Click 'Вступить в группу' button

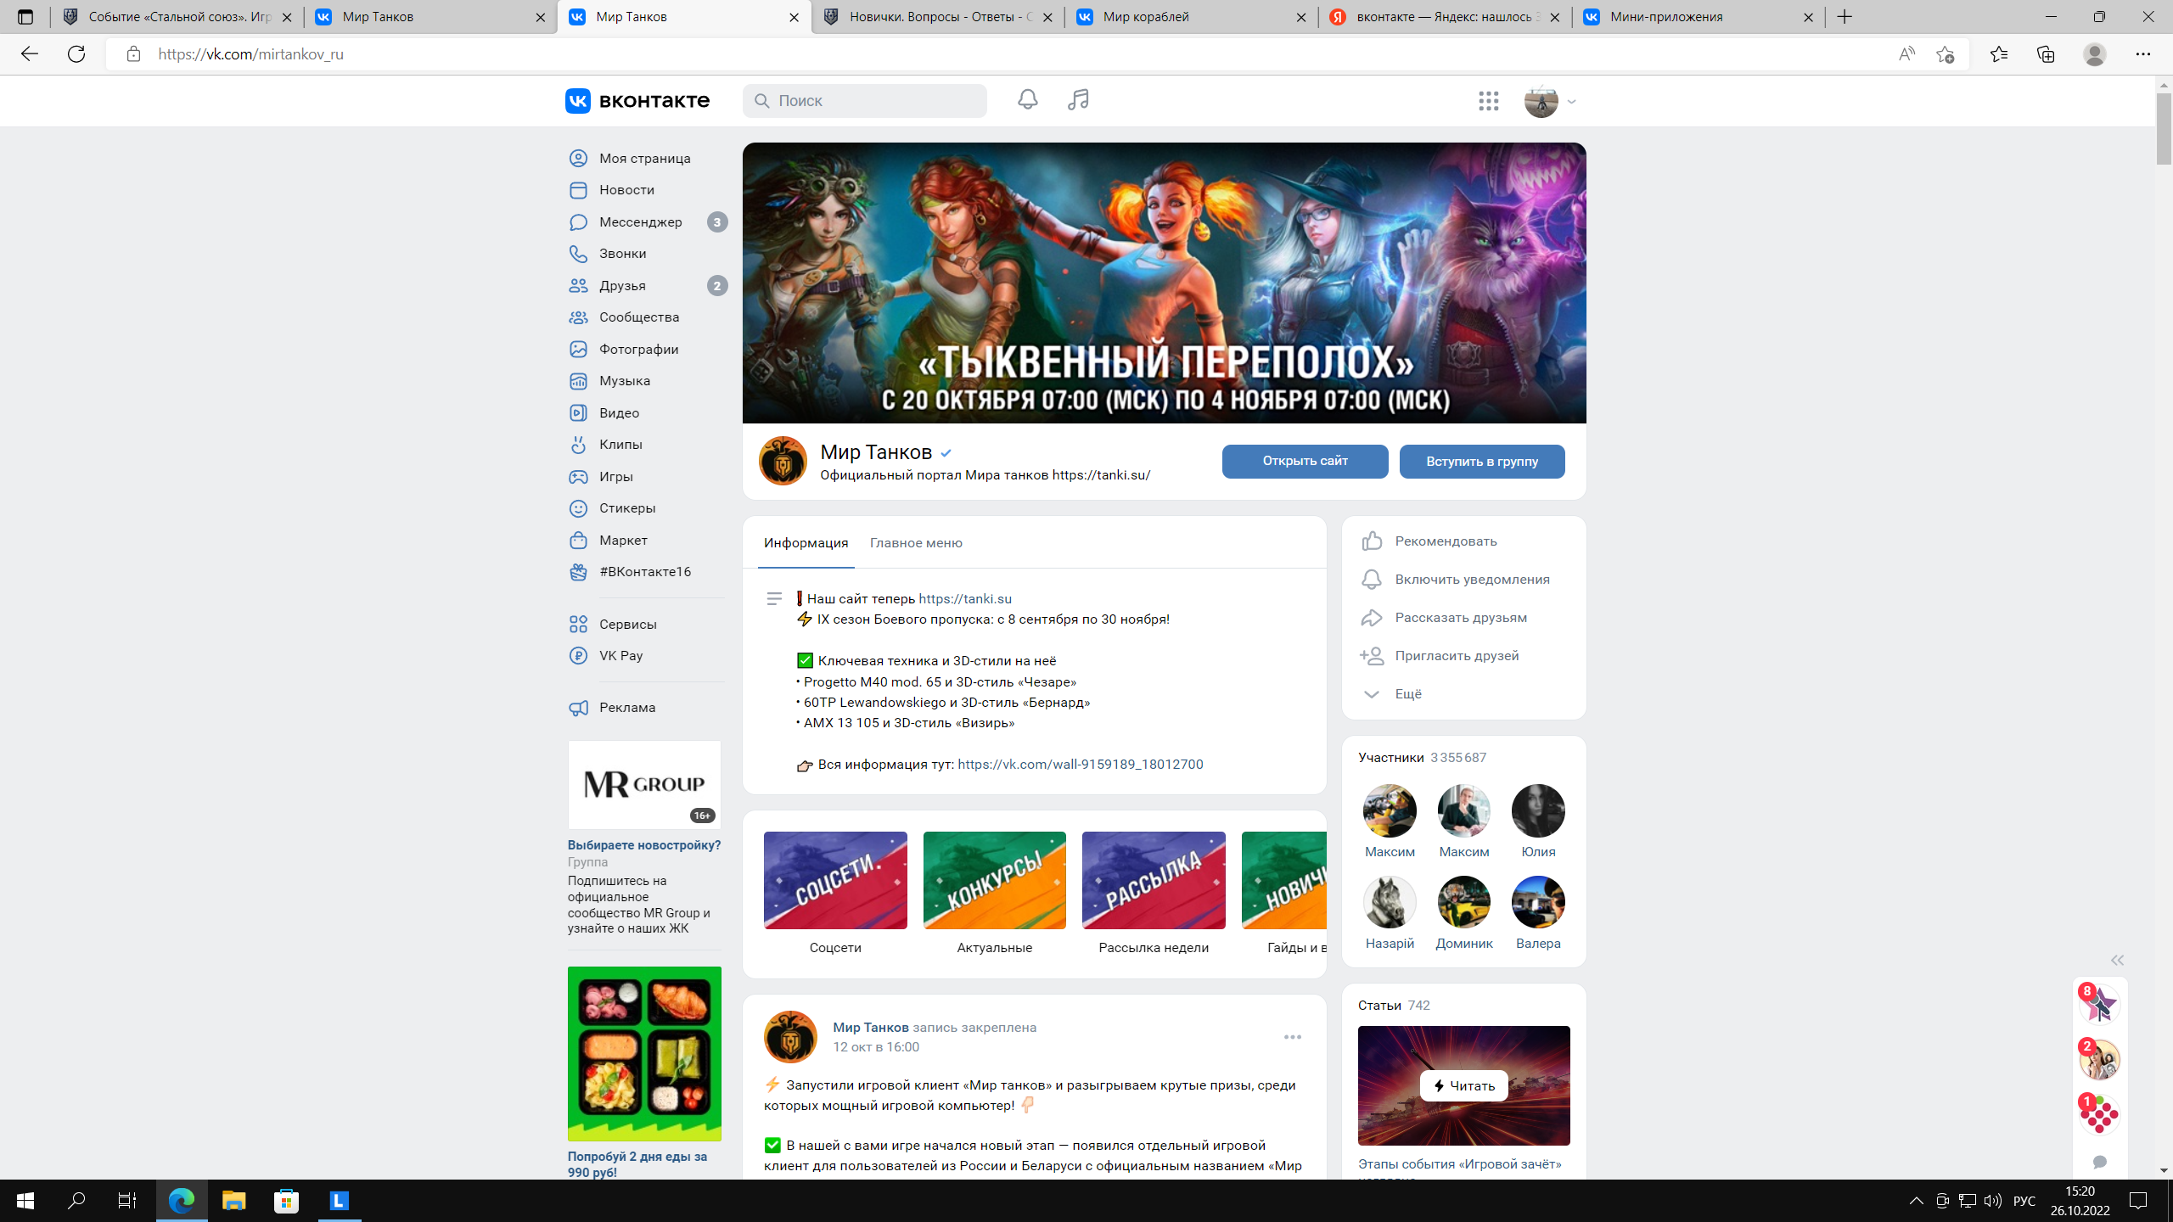(1481, 462)
